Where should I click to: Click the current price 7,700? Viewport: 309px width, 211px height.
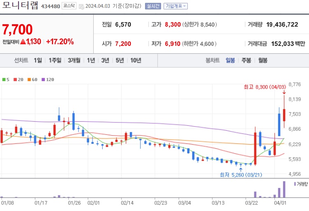(17, 29)
